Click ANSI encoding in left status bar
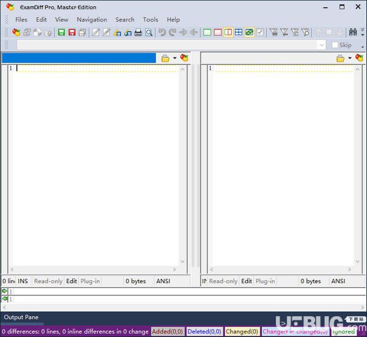Screen dimensions: 367x337 [x=163, y=281]
